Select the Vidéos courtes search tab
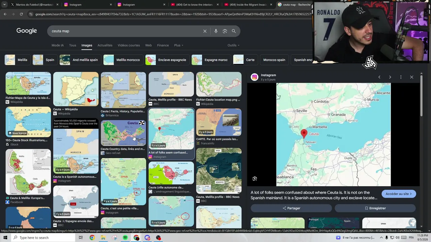This screenshot has width=431, height=242. tap(129, 45)
